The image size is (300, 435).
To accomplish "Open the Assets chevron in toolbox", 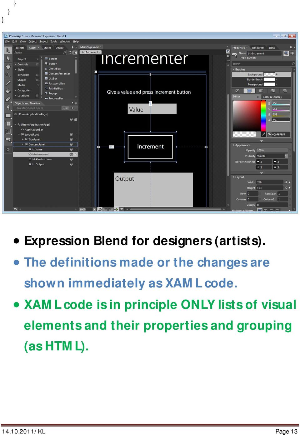I will pos(8,149).
